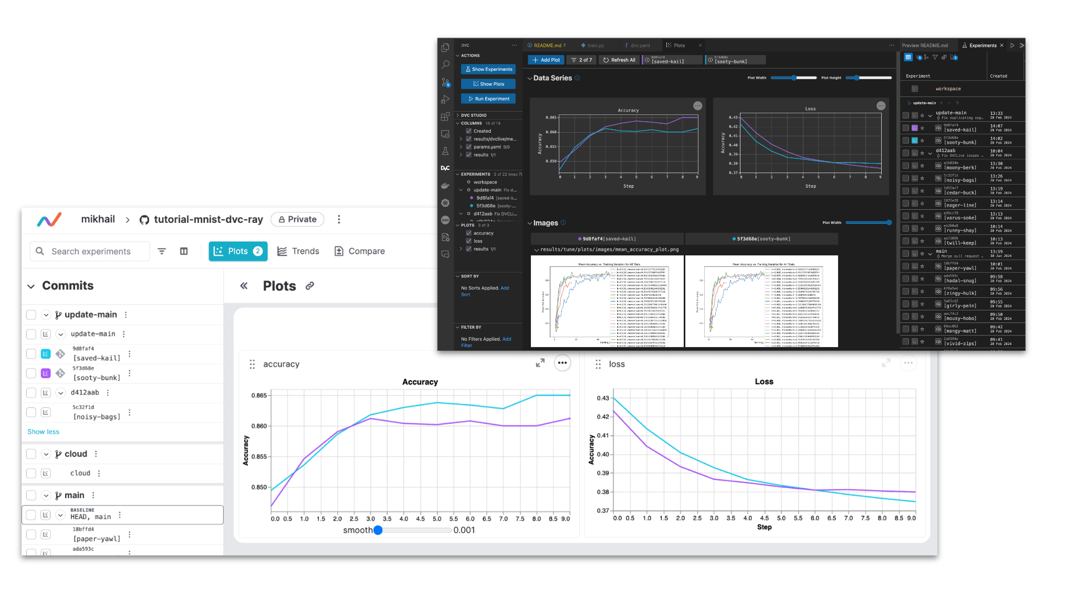The height and width of the screenshot is (603, 1065).
Task: Open the accuracy plot three-dot options menu
Action: (562, 363)
